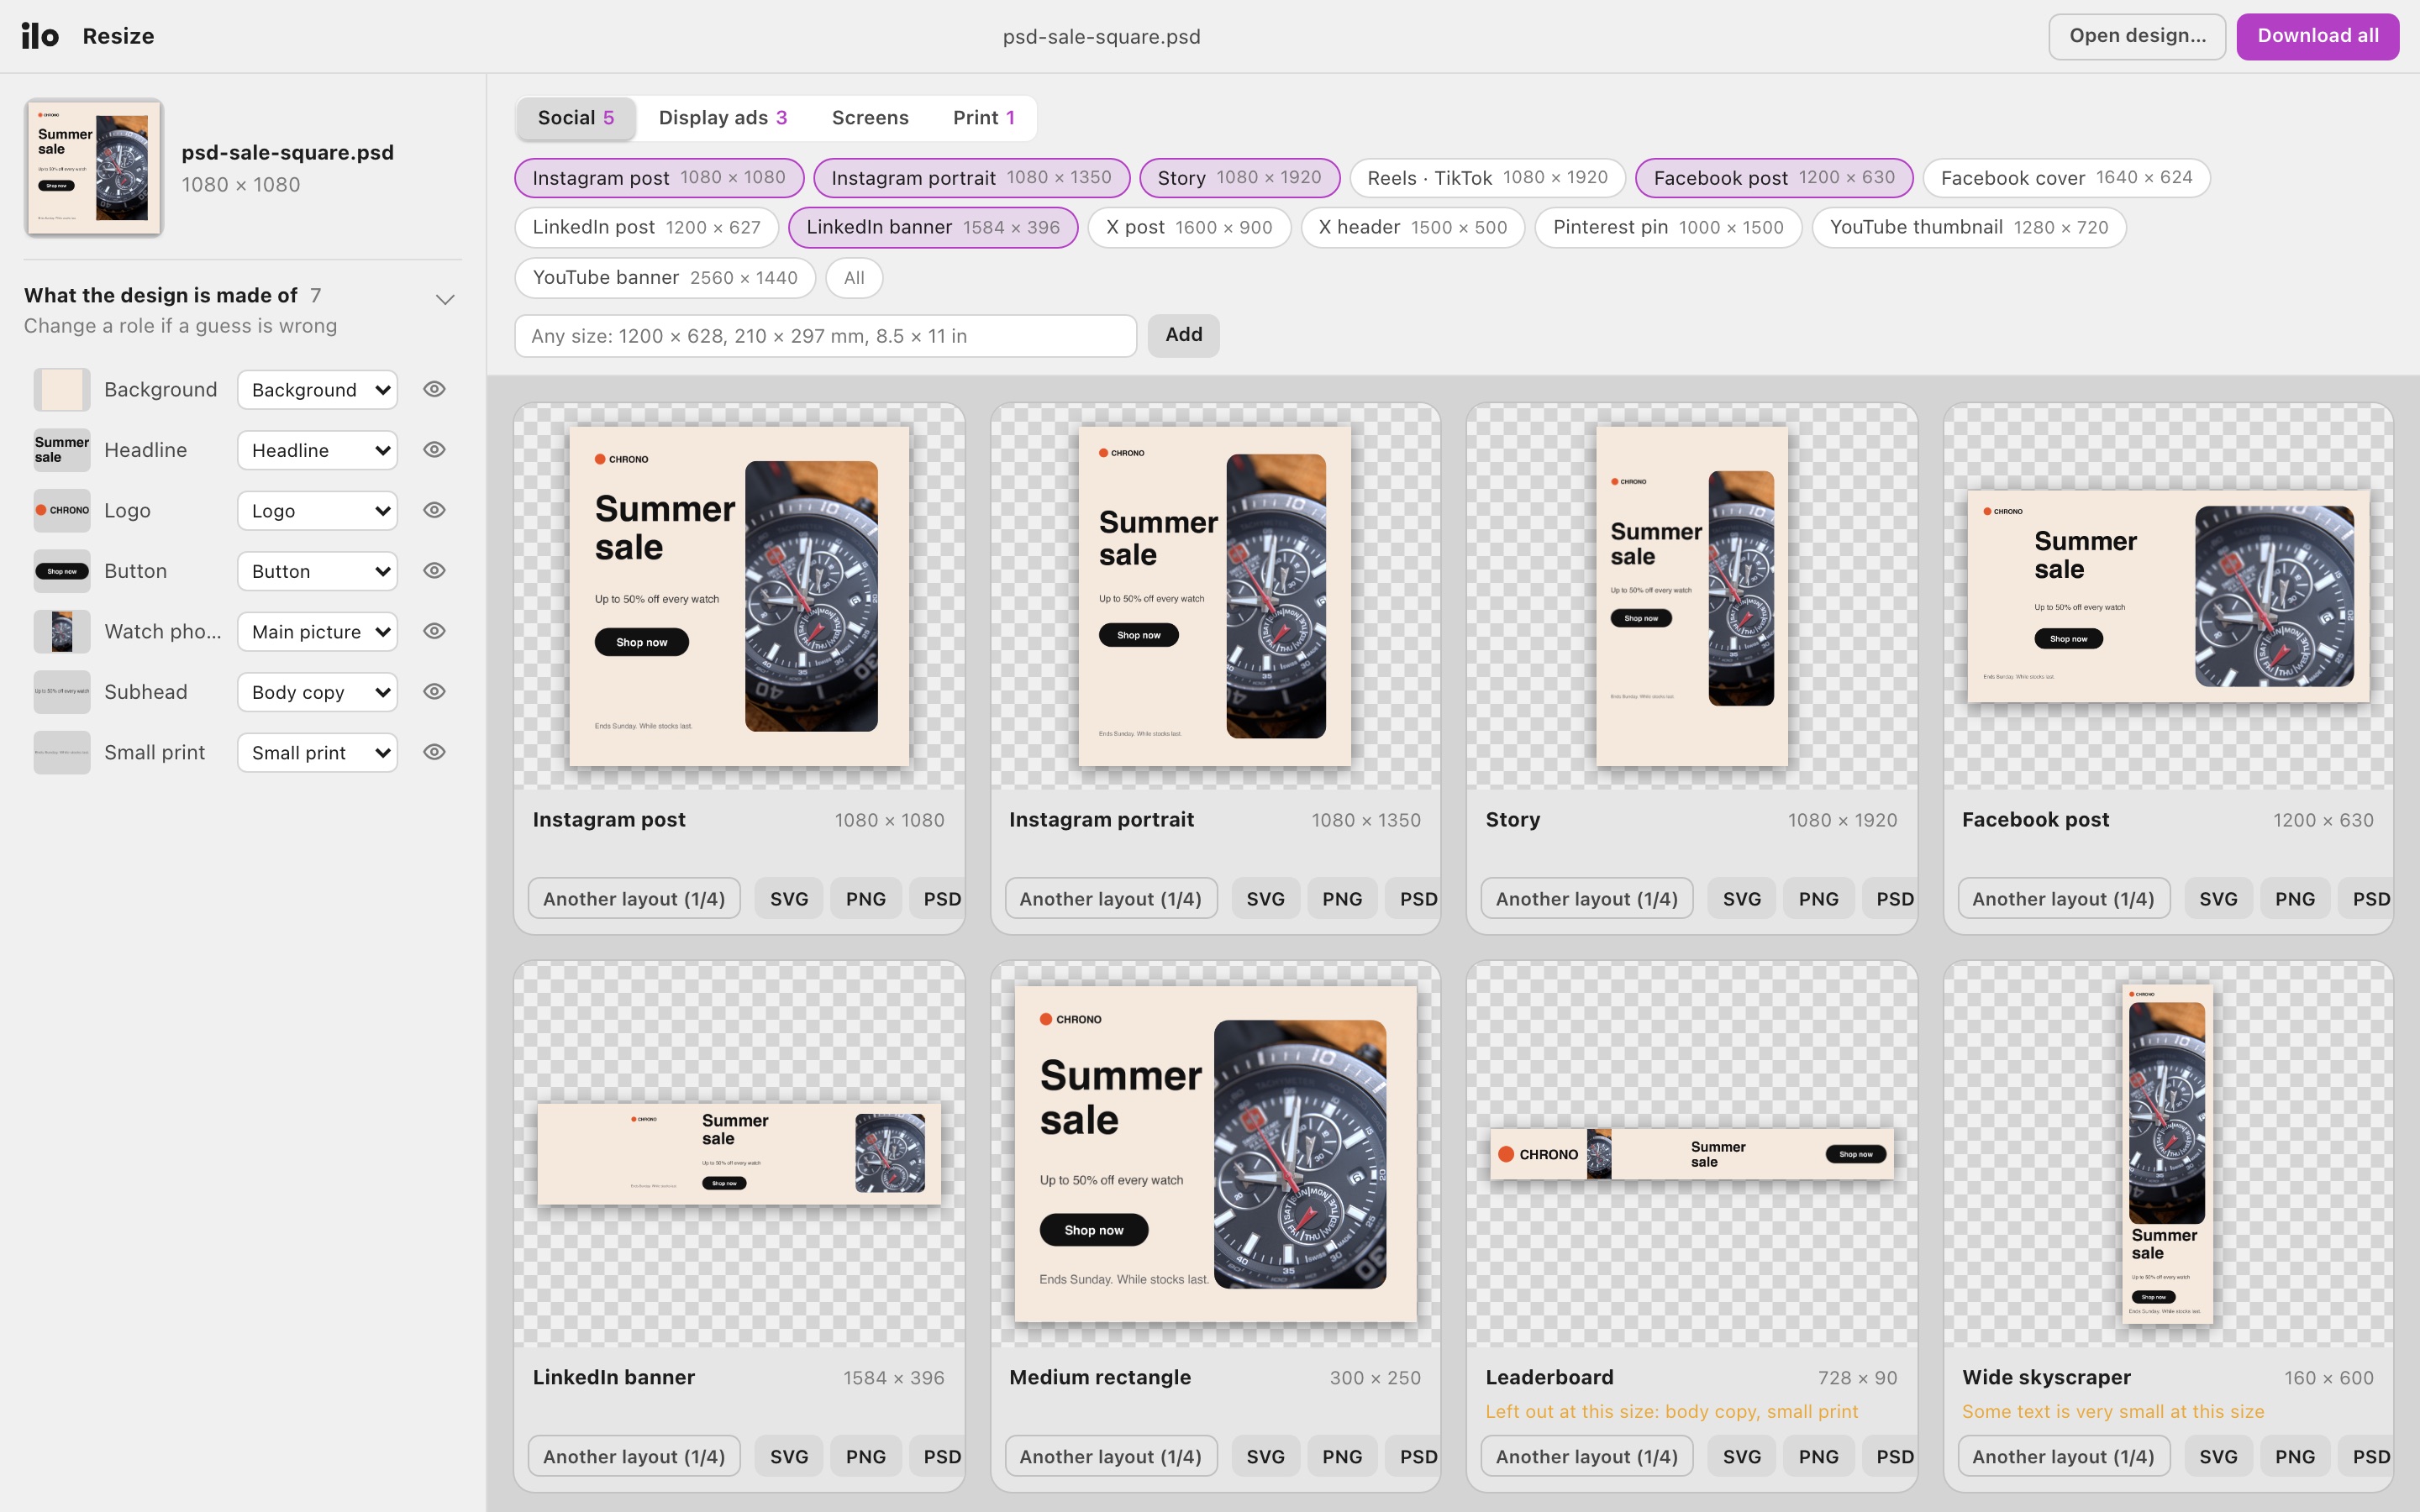The height and width of the screenshot is (1512, 2420).
Task: Select the YouTube thumbnail size chip
Action: 1968,227
